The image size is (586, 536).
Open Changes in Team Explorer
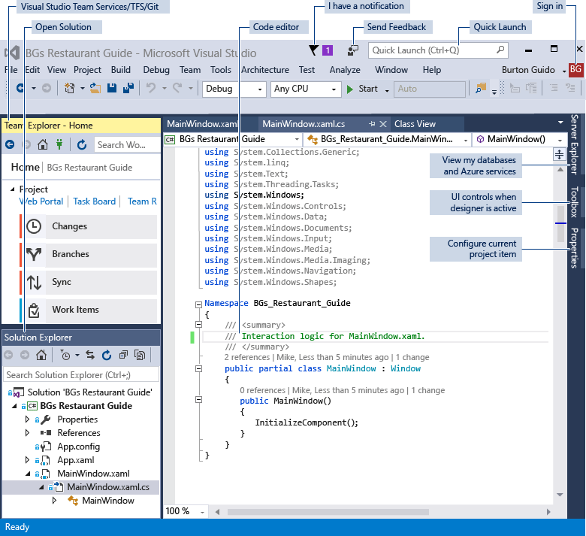pyautogui.click(x=69, y=226)
